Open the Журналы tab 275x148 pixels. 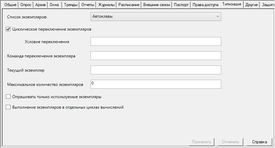pyautogui.click(x=106, y=5)
